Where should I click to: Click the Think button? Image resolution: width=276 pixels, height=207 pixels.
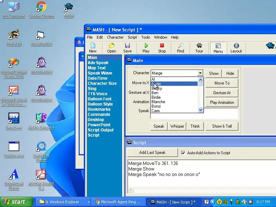pyautogui.click(x=195, y=126)
